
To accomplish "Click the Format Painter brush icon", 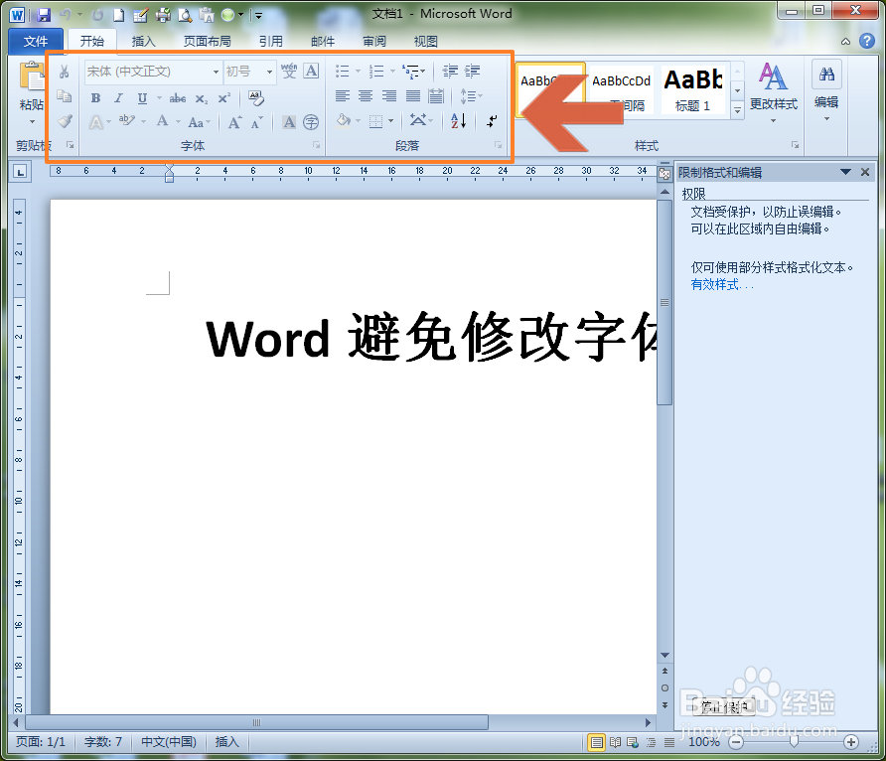I will coord(65,121).
